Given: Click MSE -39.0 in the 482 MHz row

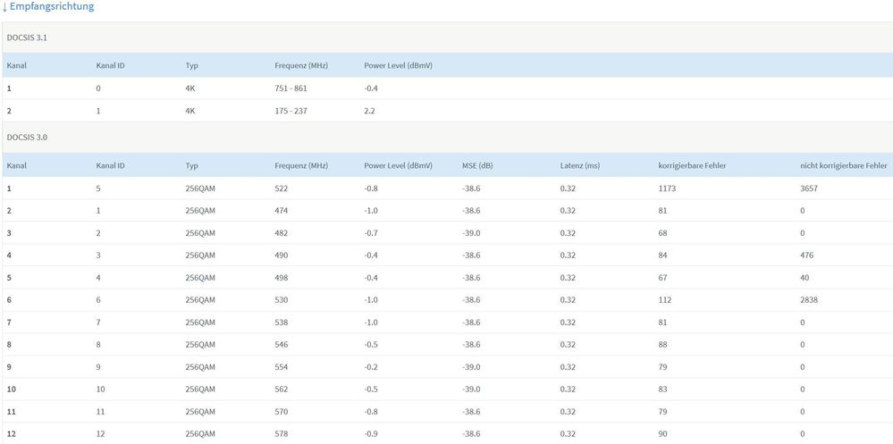Looking at the screenshot, I should tap(471, 233).
